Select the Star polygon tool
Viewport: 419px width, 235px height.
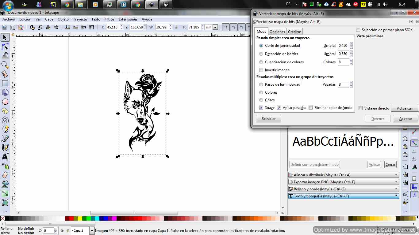point(5,111)
